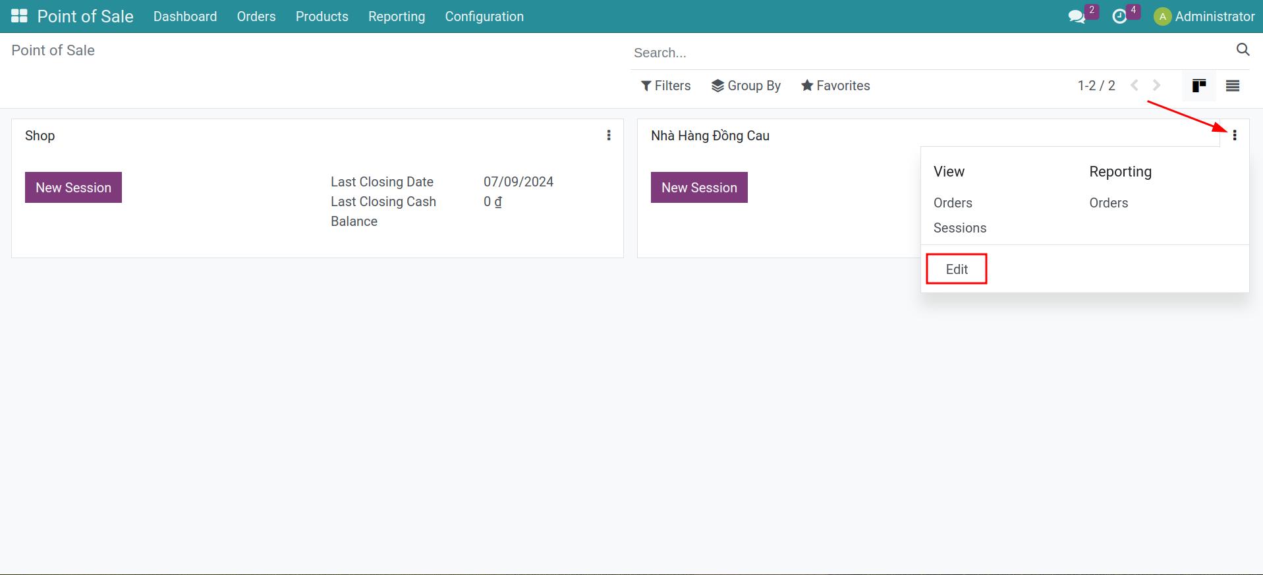Select Edit in the card menu
This screenshot has height=575, width=1263.
(957, 269)
